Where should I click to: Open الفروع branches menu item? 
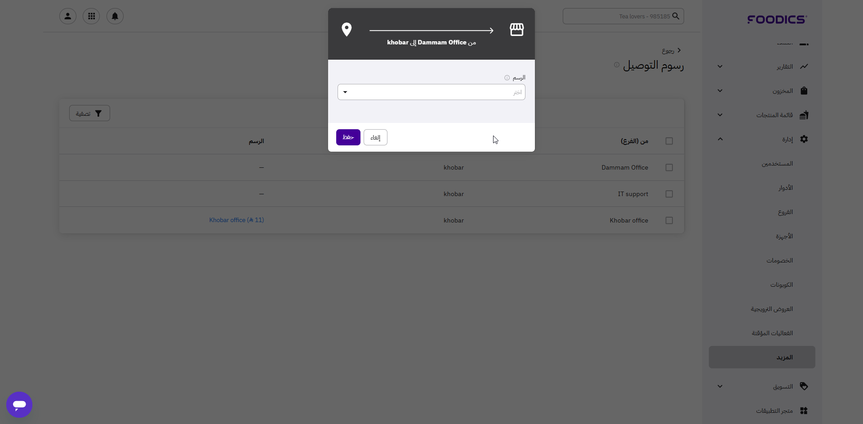785,212
